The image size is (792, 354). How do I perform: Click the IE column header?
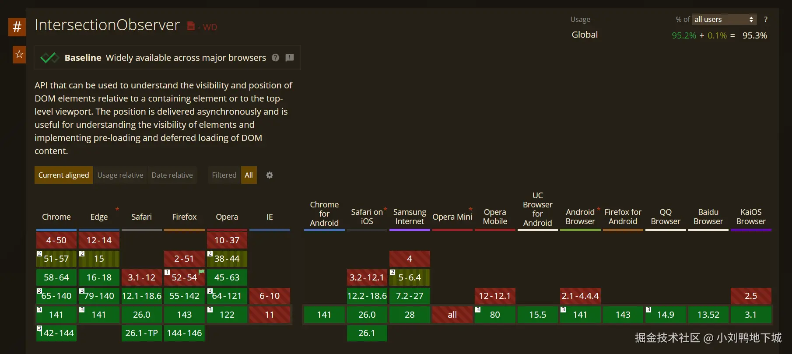[270, 217]
